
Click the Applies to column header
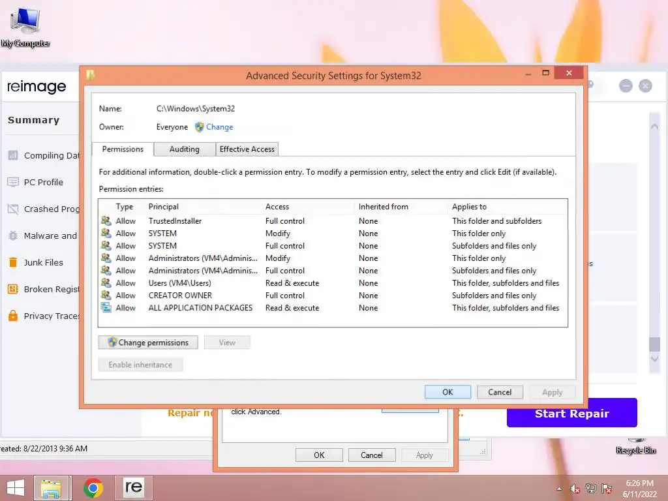469,207
